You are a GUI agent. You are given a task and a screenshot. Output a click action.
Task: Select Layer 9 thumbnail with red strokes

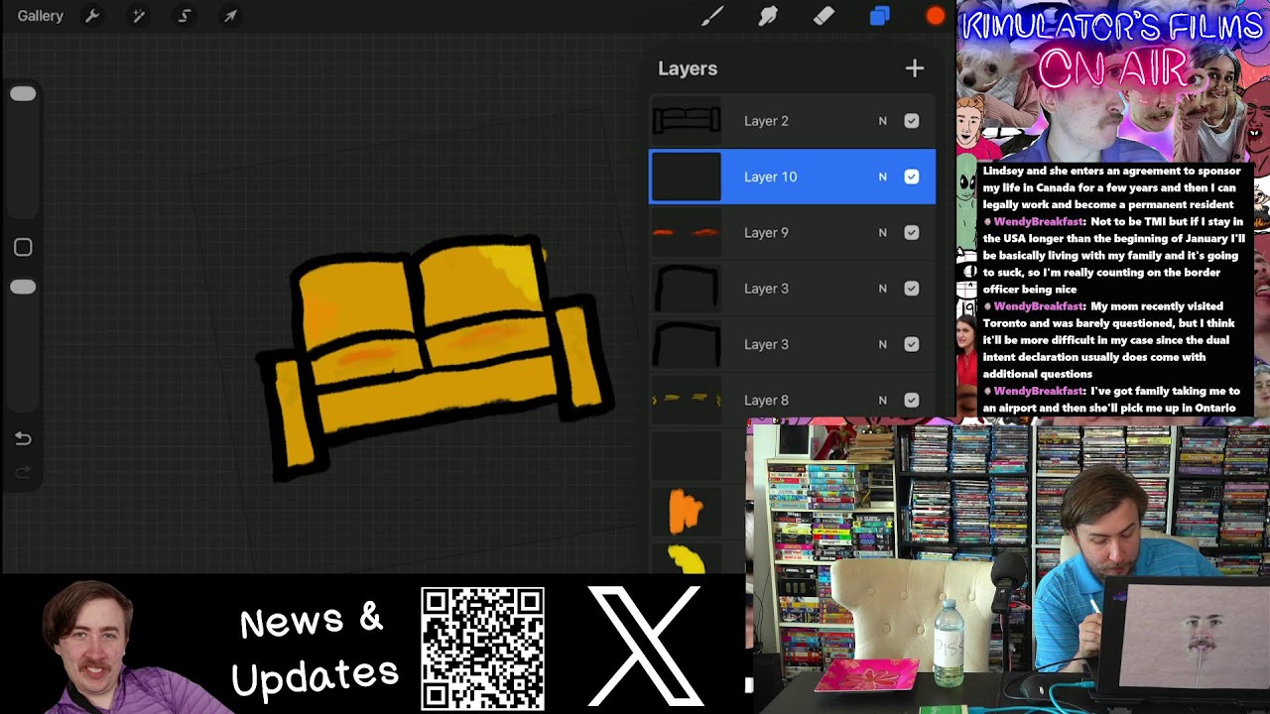pyautogui.click(x=686, y=232)
